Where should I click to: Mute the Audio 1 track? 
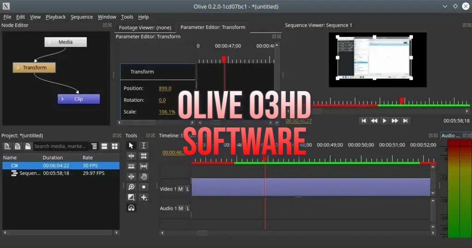[x=181, y=208]
